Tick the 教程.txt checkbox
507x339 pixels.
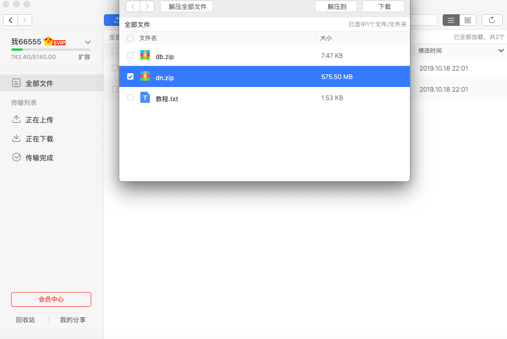tap(130, 98)
